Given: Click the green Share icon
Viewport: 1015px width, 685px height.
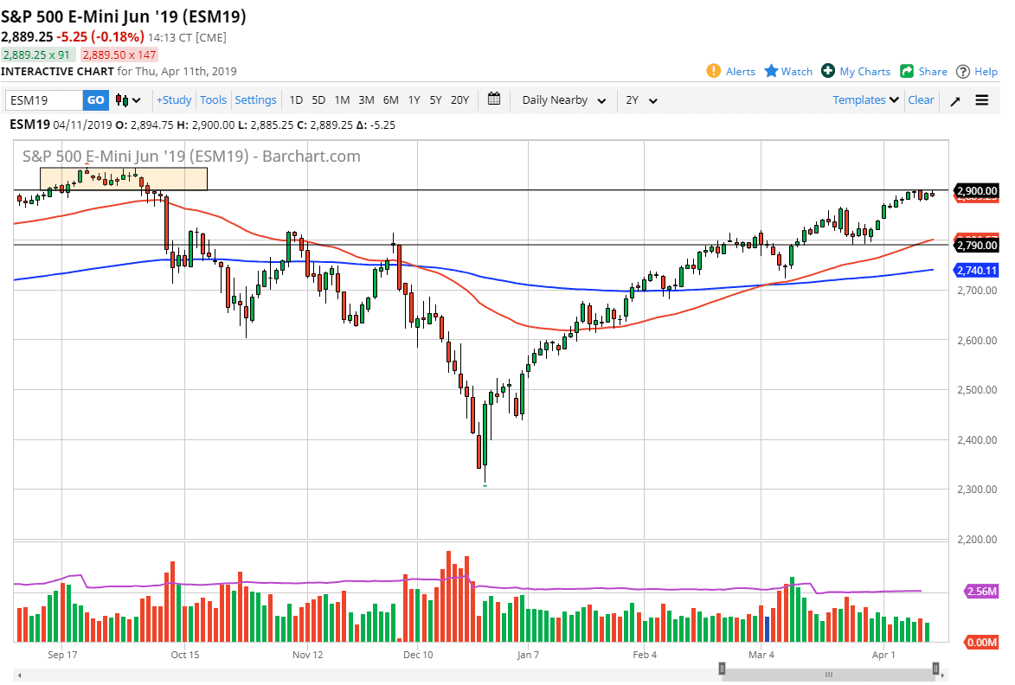Looking at the screenshot, I should pyautogui.click(x=907, y=71).
